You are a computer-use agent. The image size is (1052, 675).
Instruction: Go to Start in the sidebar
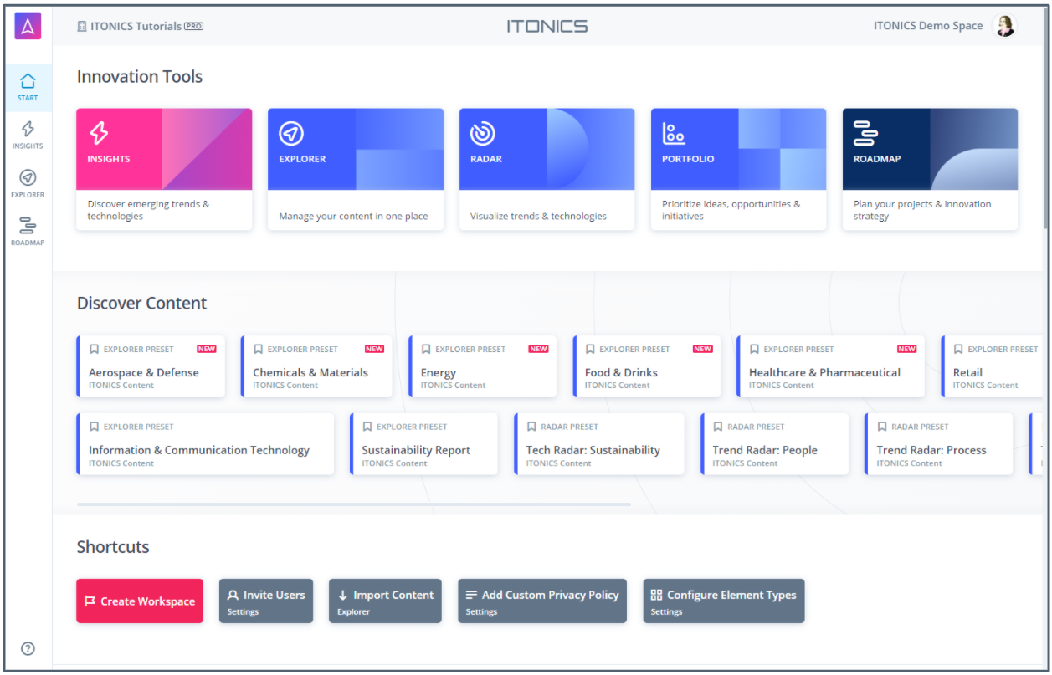coord(28,87)
